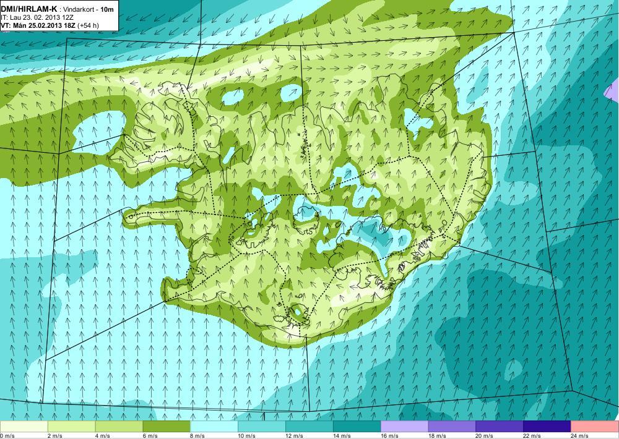619x439 pixels.
Task: Click the "2 m/s" legend label
Action: click(x=55, y=436)
